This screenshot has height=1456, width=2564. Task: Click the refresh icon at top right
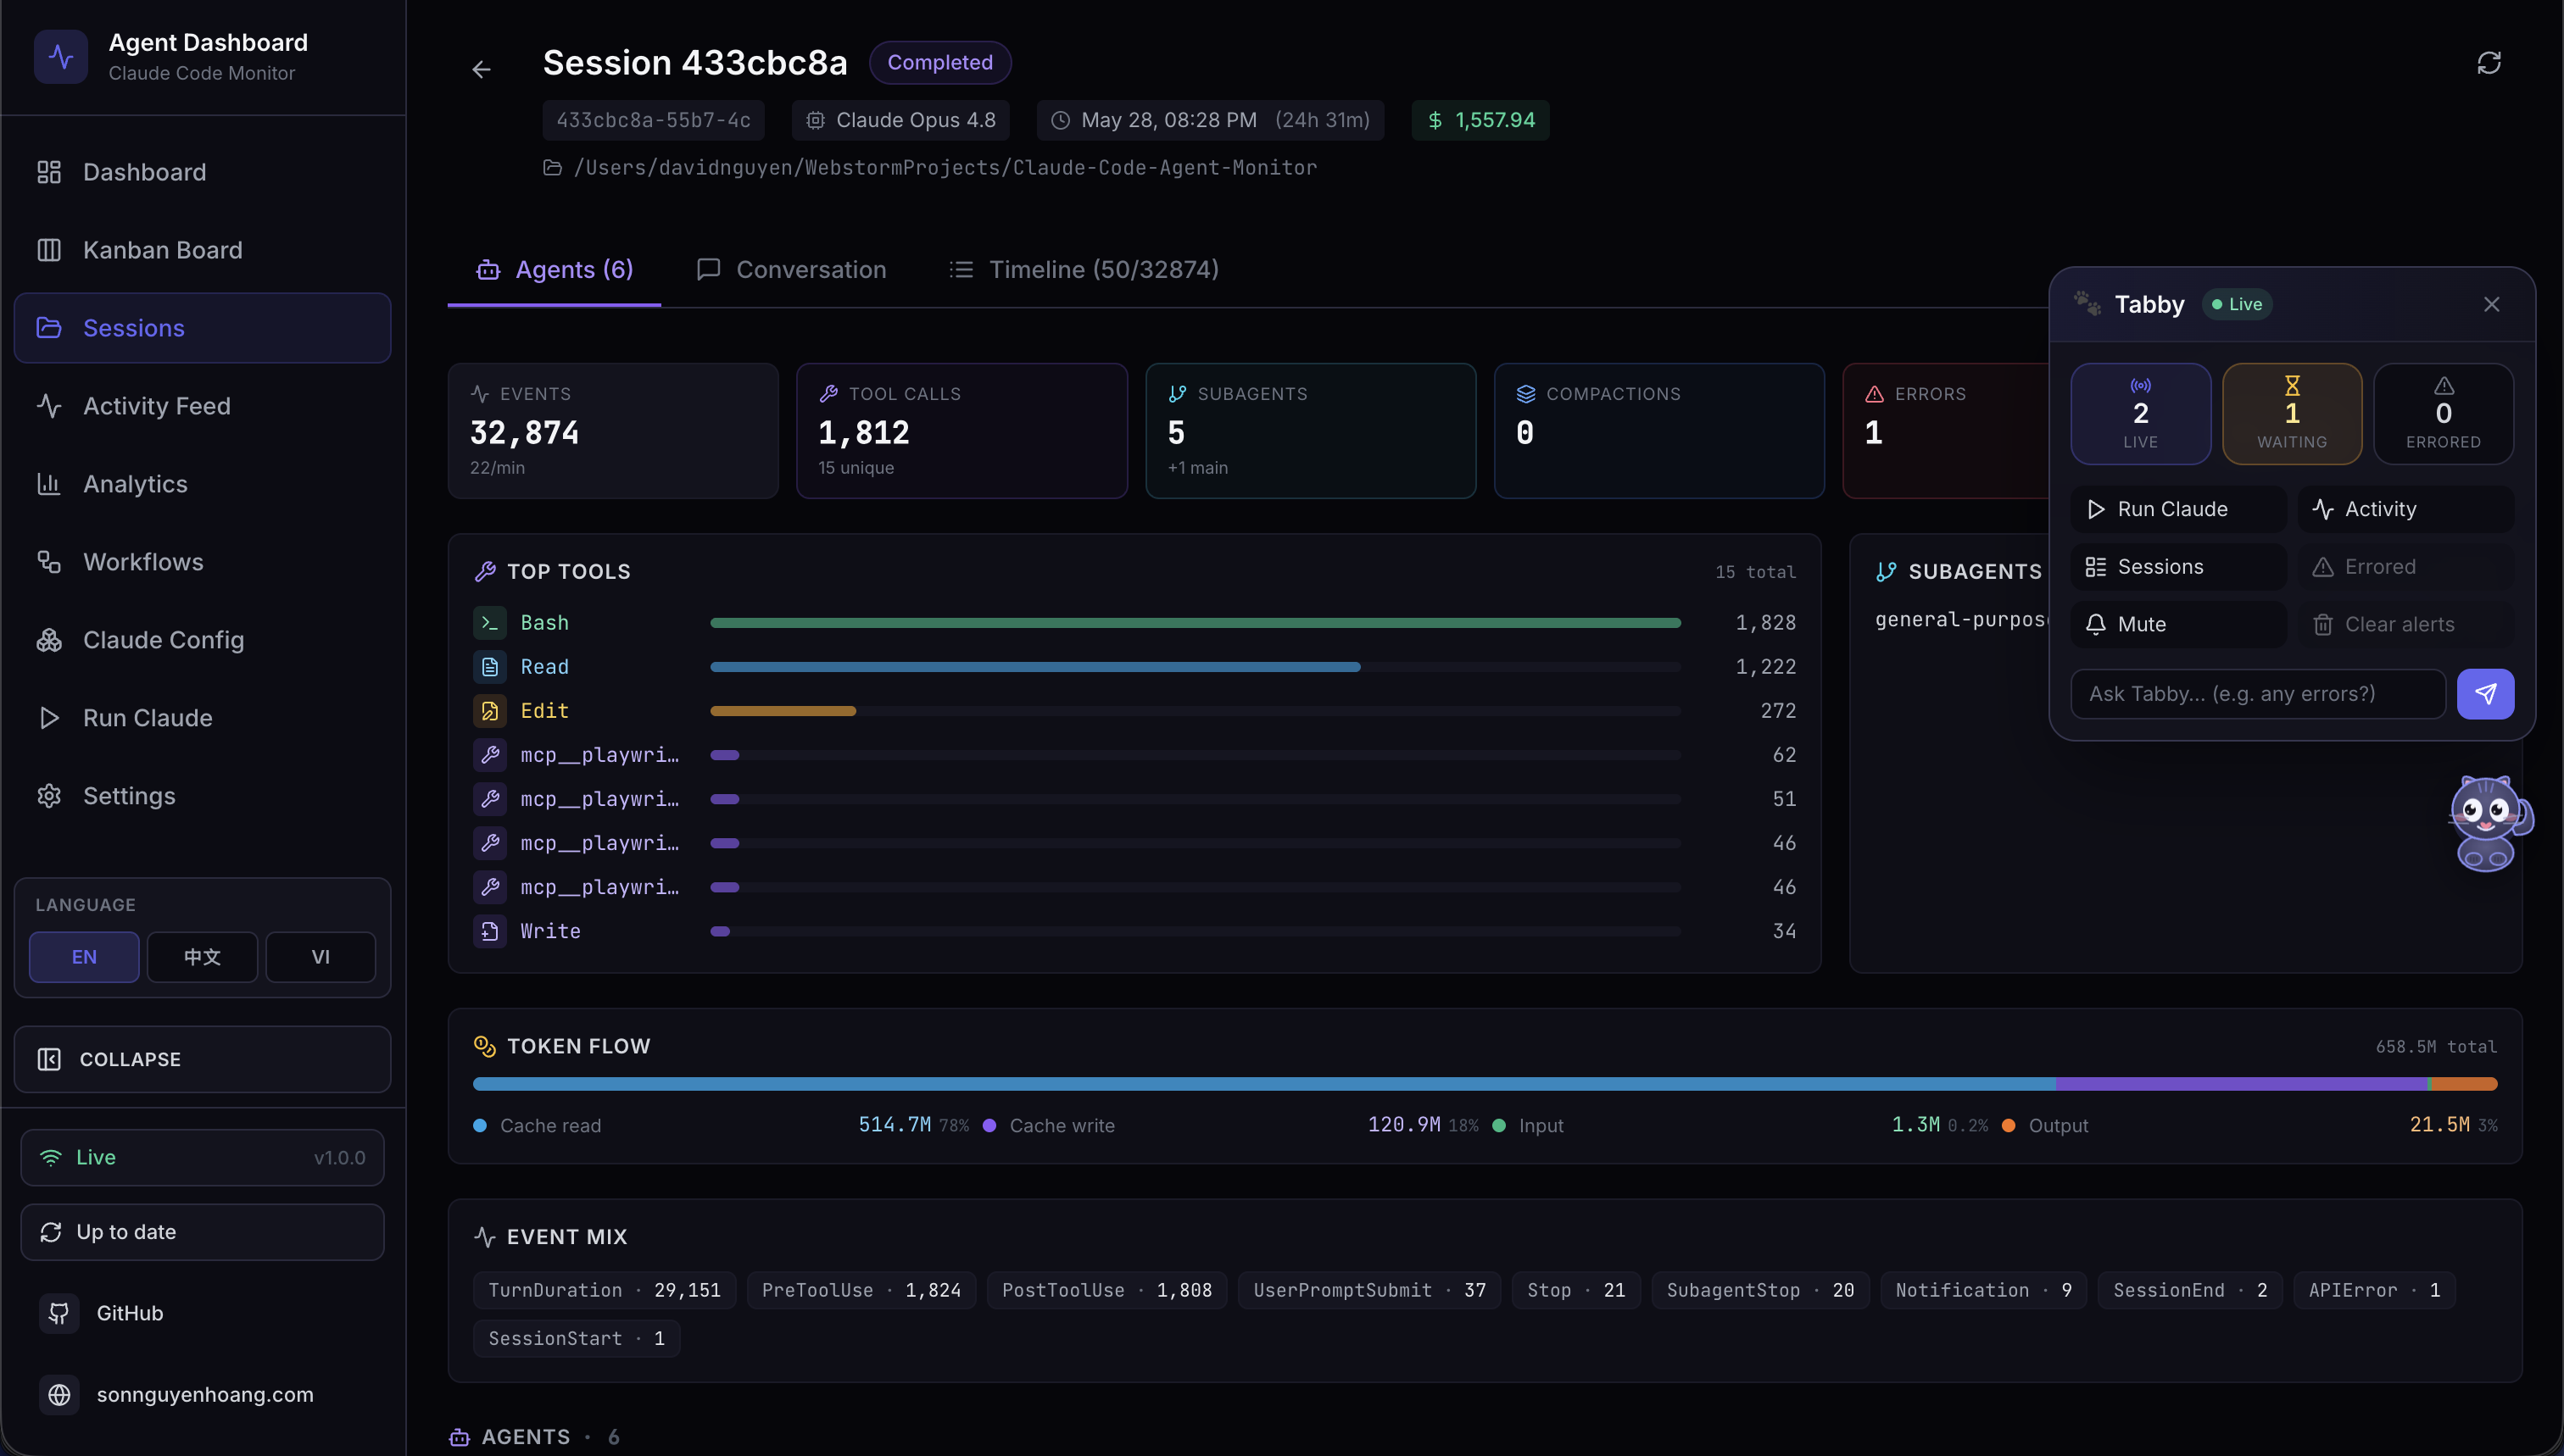(x=2488, y=63)
